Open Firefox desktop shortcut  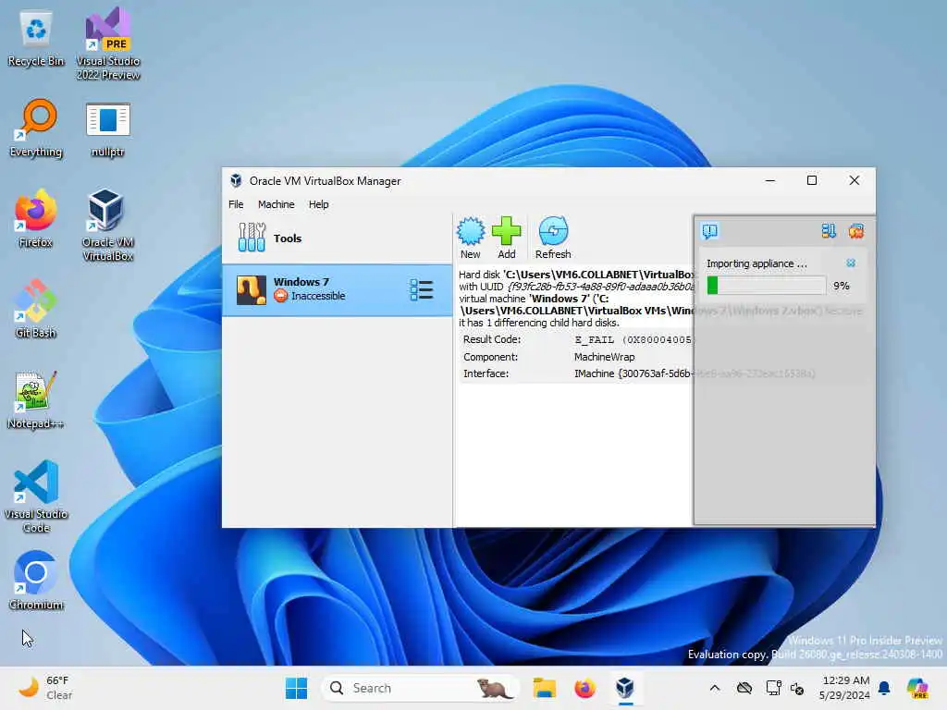click(x=36, y=218)
